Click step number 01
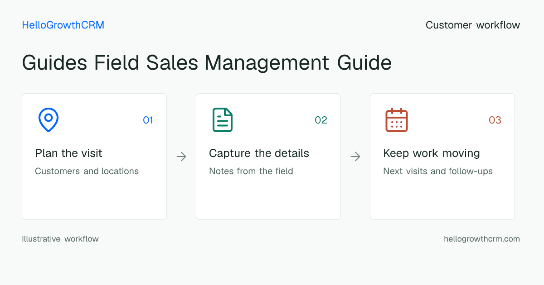 tap(148, 120)
